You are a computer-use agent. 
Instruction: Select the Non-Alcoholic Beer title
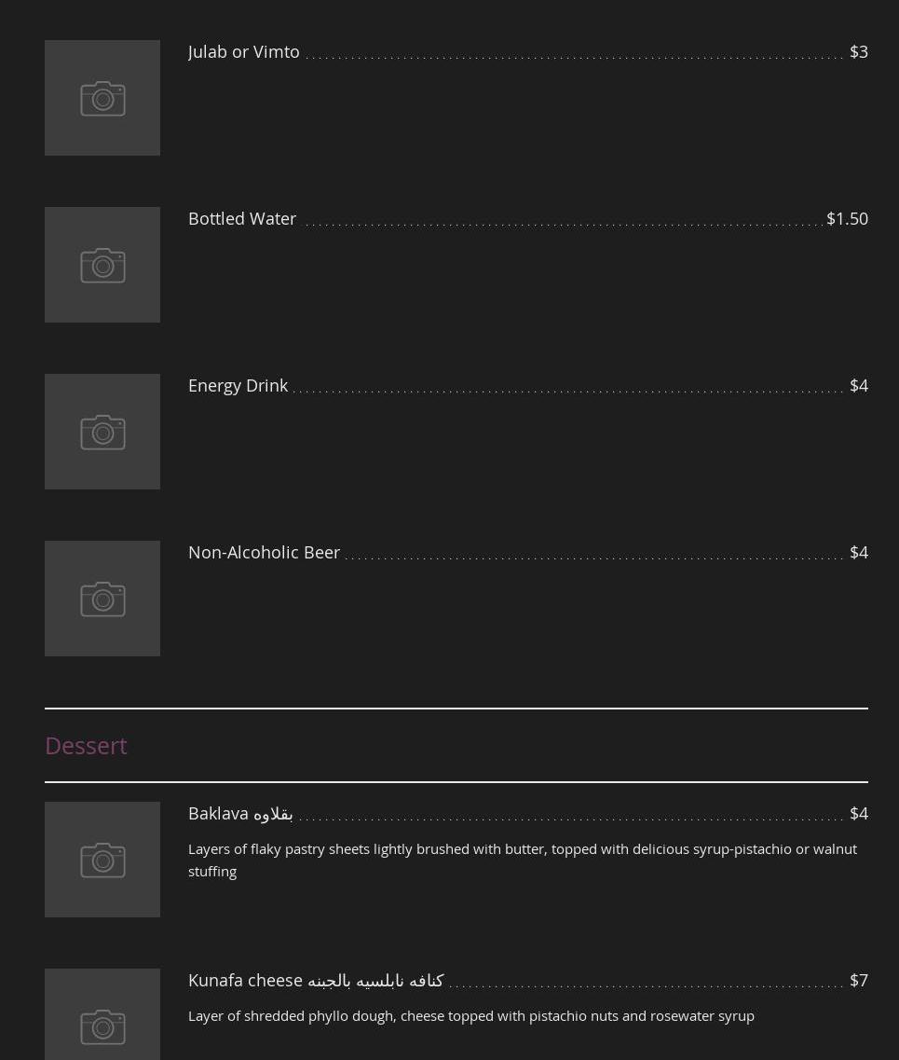[264, 552]
